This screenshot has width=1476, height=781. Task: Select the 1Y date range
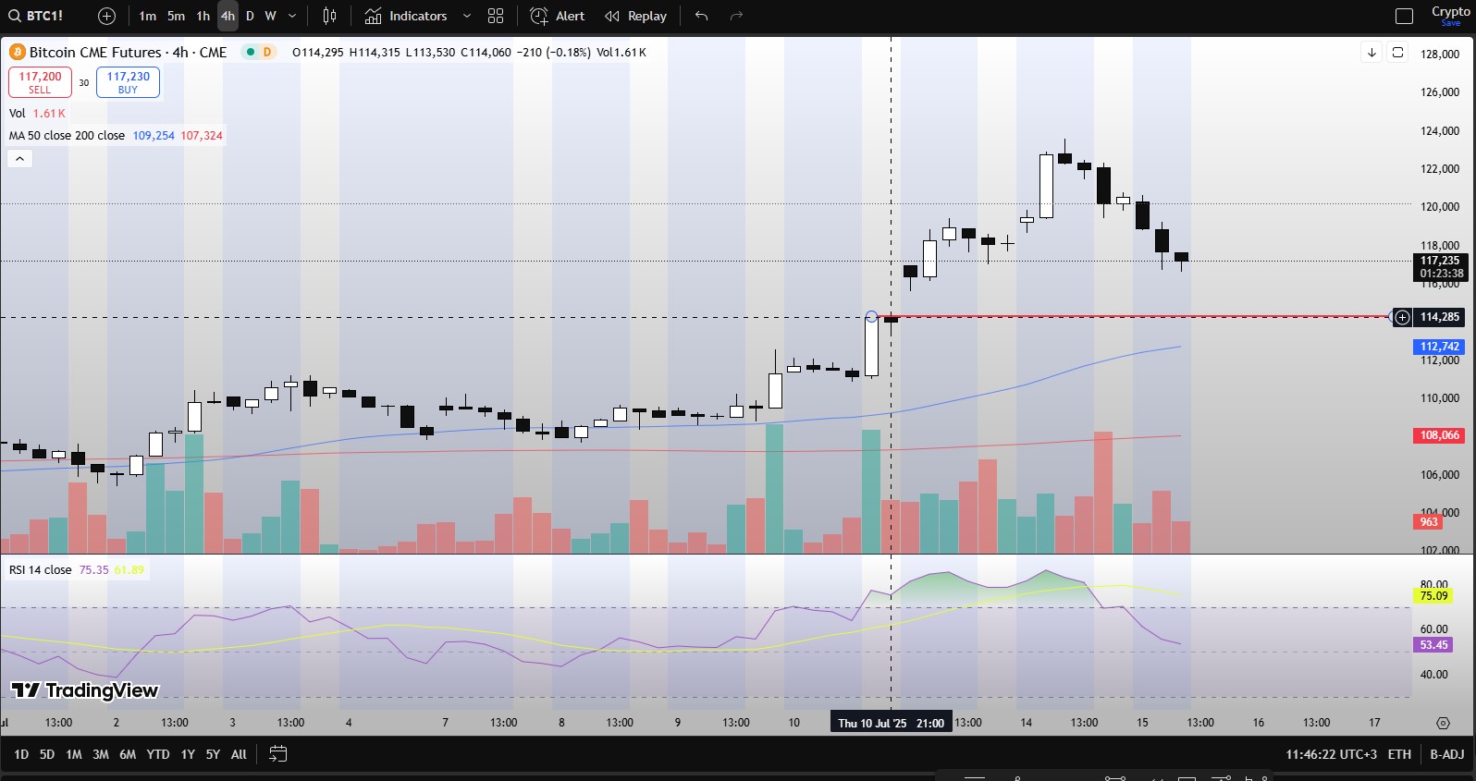tap(188, 754)
